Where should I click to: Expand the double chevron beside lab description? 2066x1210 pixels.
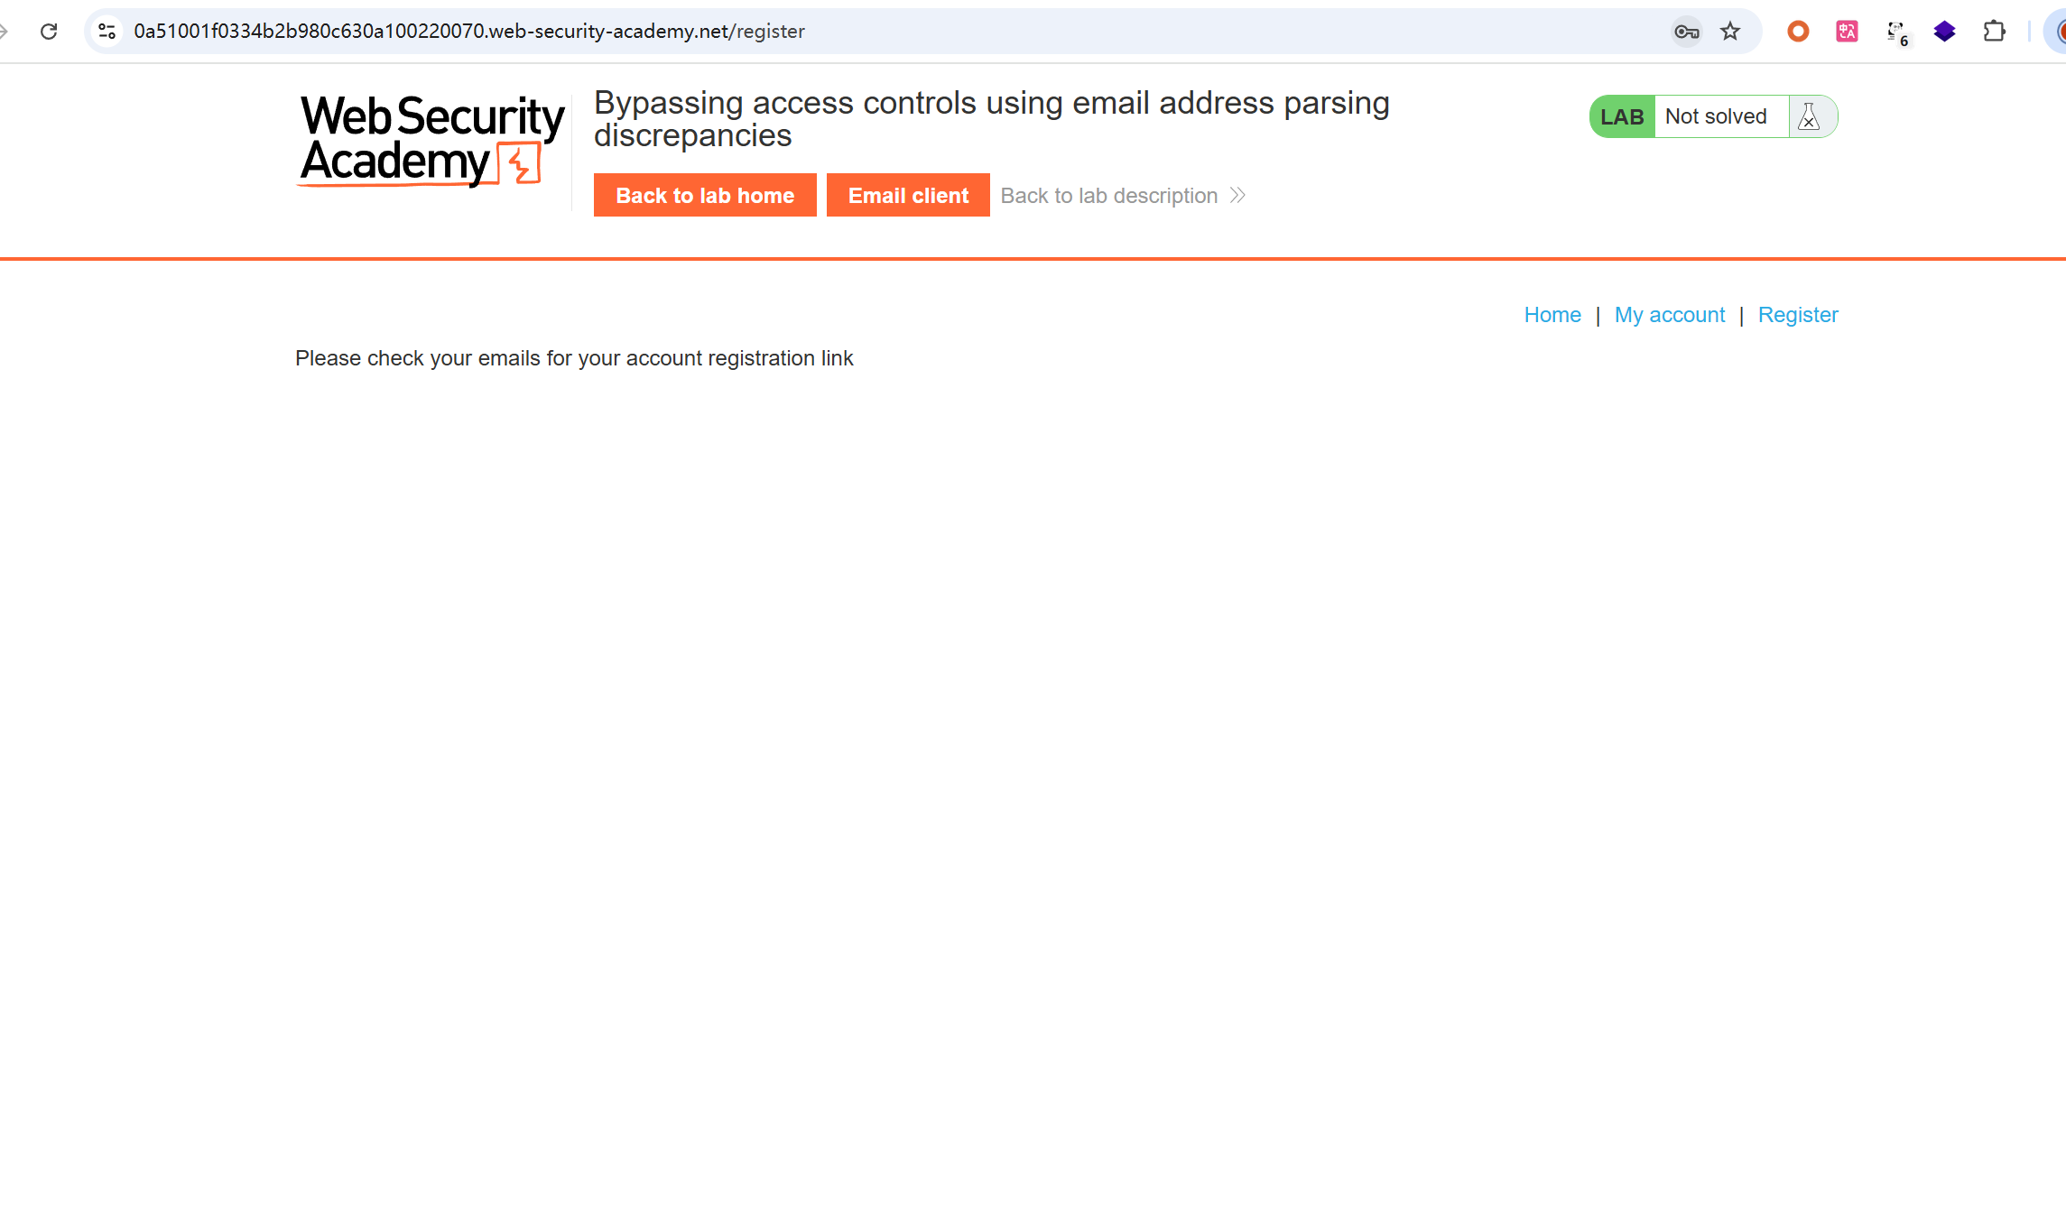tap(1238, 196)
